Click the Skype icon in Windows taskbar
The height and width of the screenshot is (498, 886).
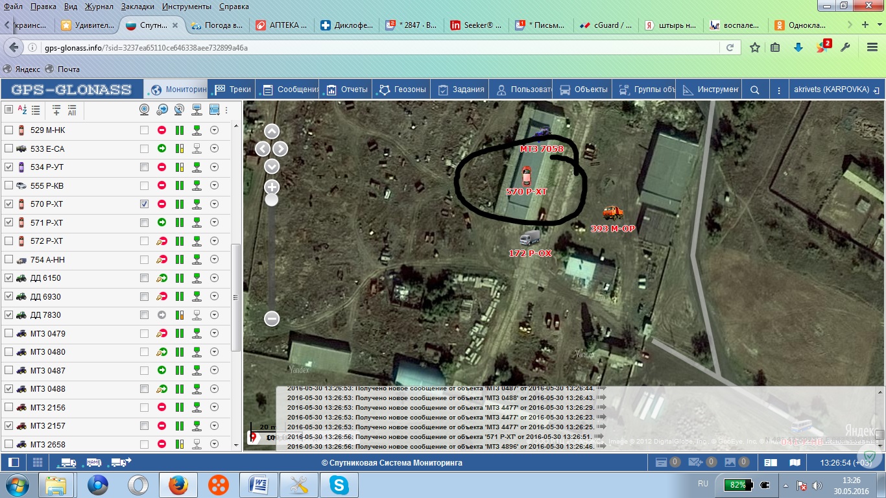(339, 484)
